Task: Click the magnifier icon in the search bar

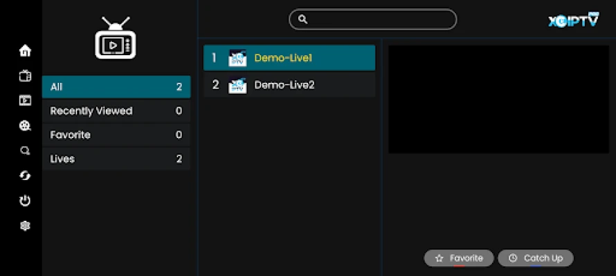Action: 302,19
